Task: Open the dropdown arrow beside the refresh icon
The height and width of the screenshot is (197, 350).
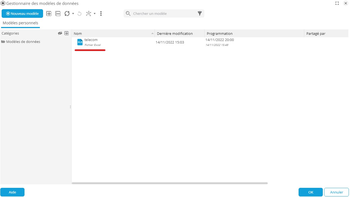Action: pyautogui.click(x=73, y=14)
